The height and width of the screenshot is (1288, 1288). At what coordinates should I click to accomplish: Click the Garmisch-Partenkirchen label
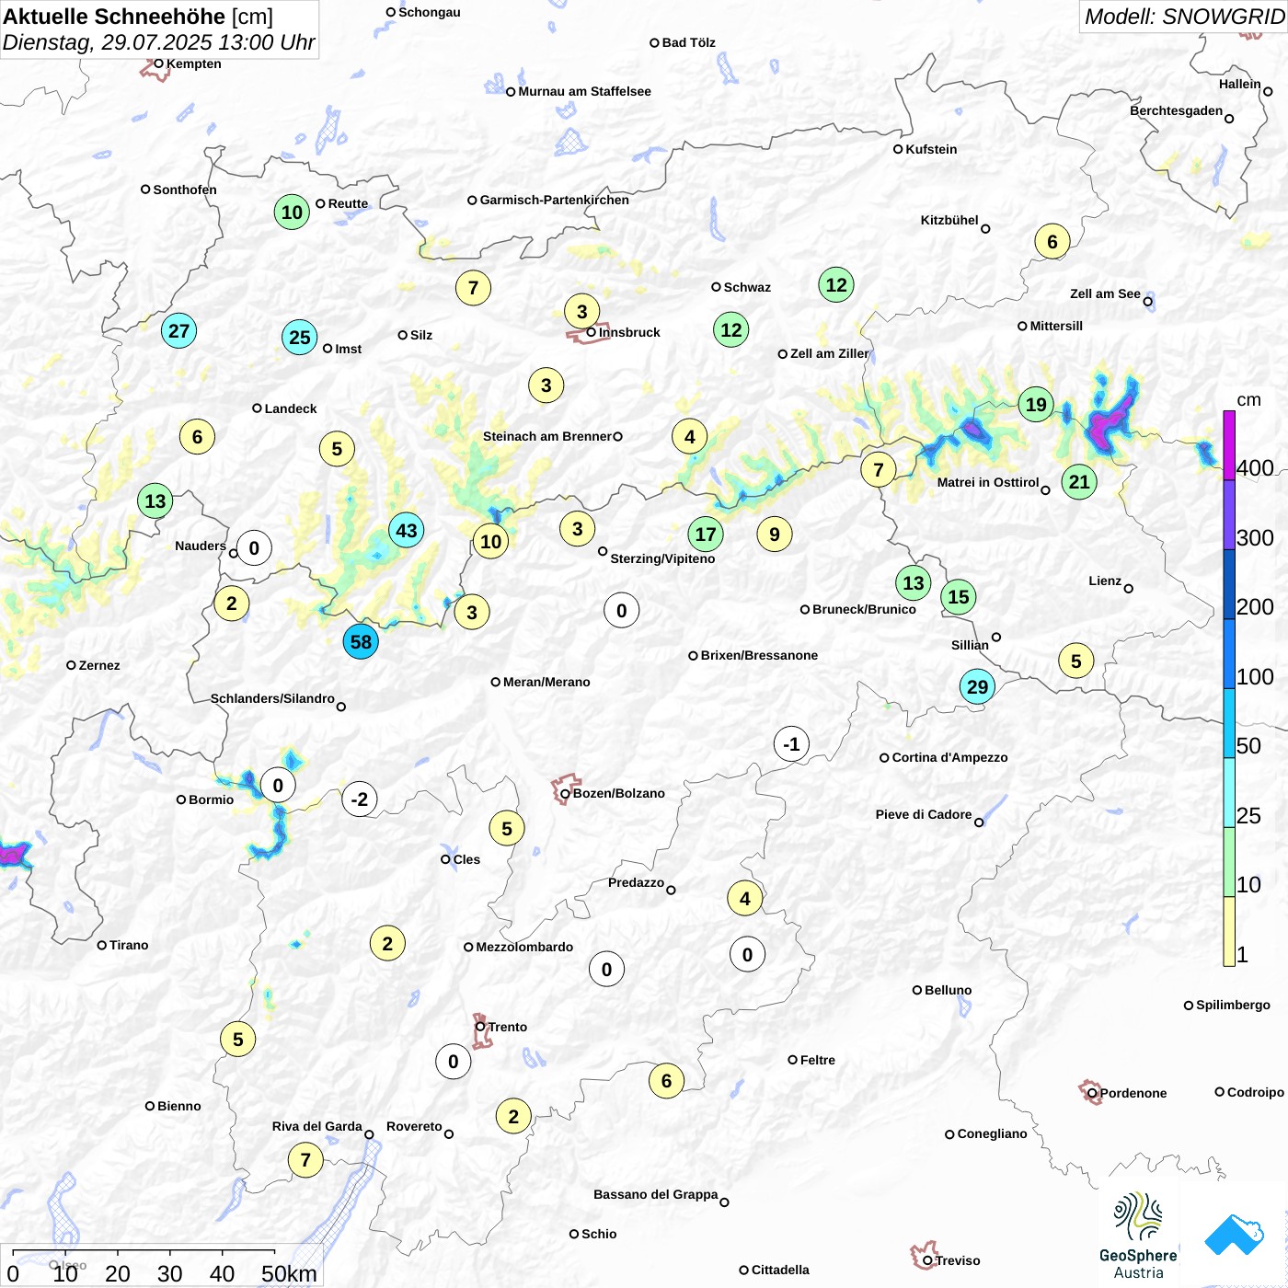(555, 200)
